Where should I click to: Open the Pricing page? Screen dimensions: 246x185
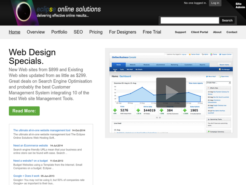[x=96, y=32]
